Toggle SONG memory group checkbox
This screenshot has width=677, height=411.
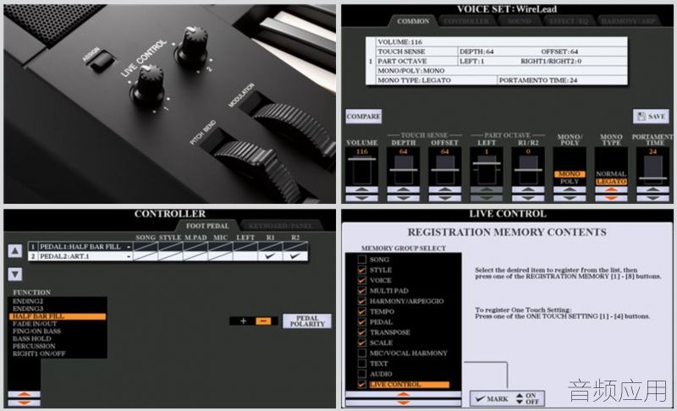coord(362,260)
